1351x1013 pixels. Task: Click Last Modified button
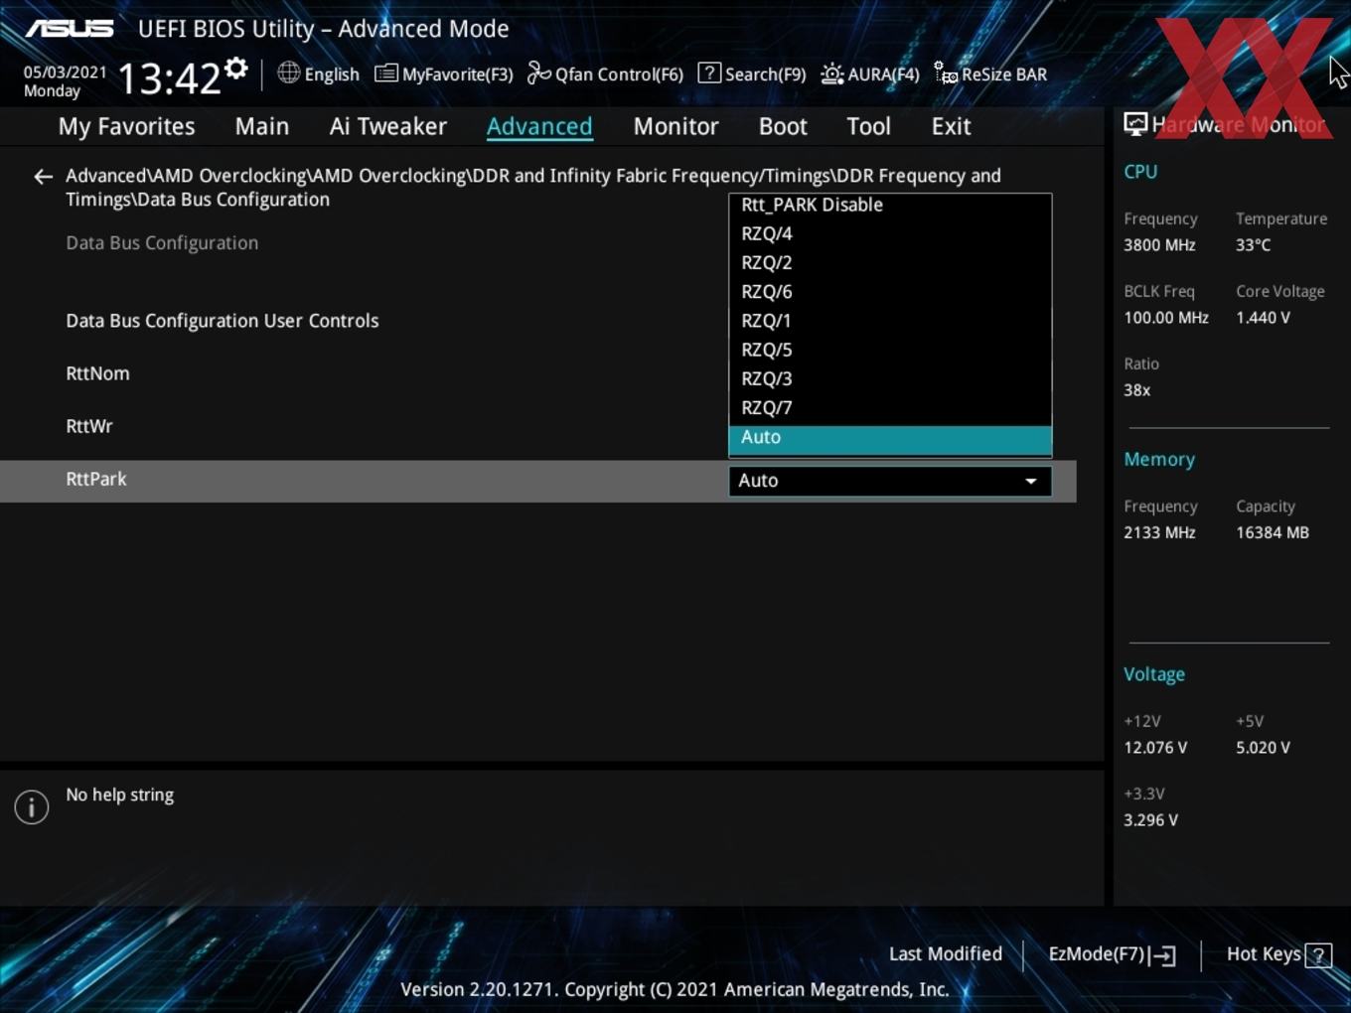pos(945,953)
